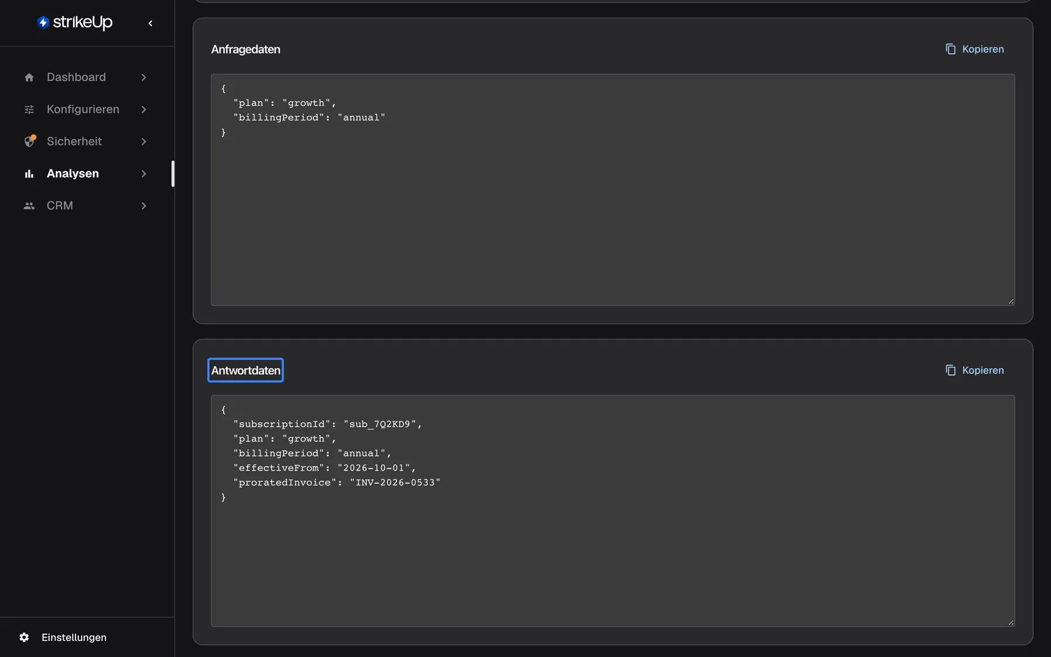
Task: Copy the Antwortdaten with Kopieren
Action: (975, 370)
